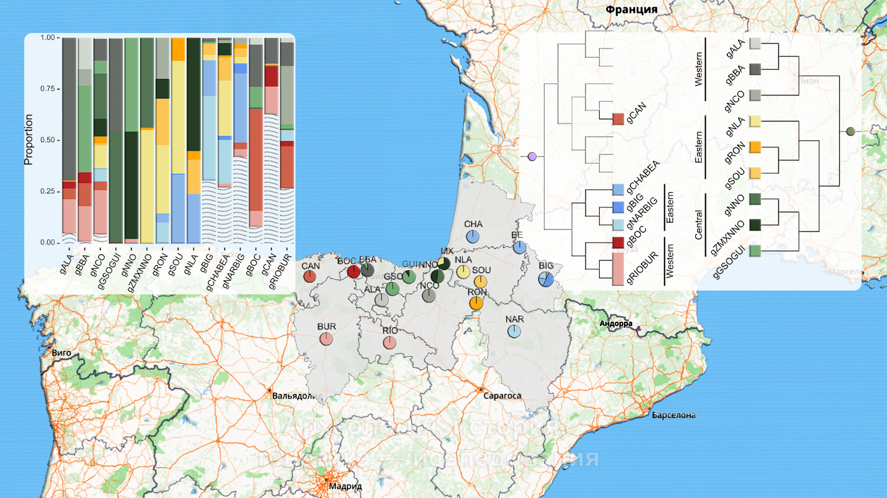Select the gNLA yellow swatch in right dendrogram
887x498 pixels.
(755, 121)
